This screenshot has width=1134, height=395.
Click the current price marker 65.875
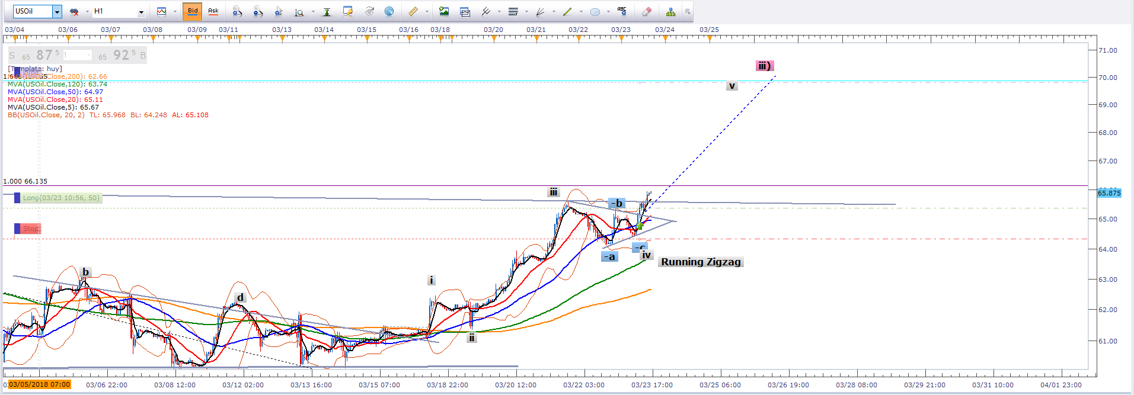point(1109,193)
